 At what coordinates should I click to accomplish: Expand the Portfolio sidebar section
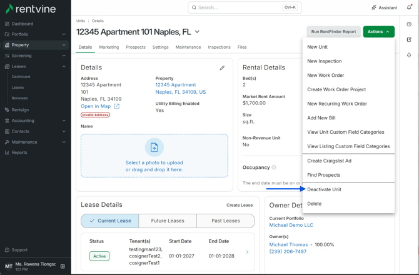tap(64, 34)
